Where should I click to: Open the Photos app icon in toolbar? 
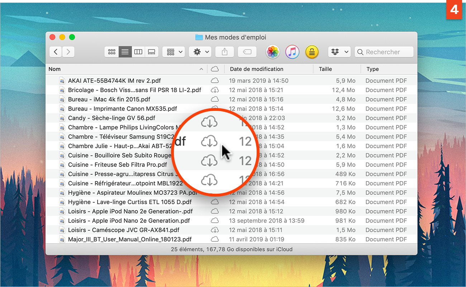tap(272, 52)
